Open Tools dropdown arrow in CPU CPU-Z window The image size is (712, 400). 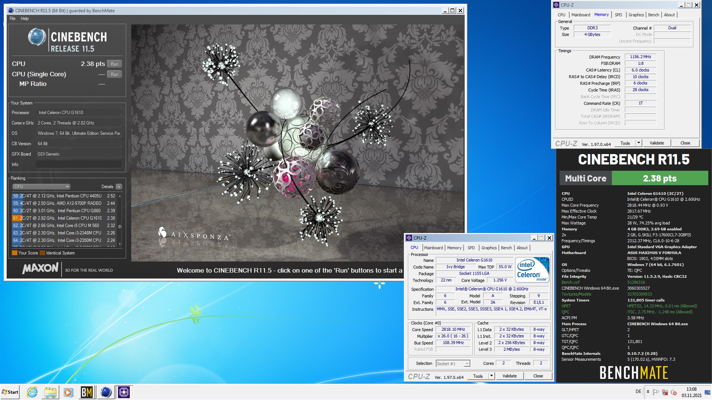[x=491, y=376]
